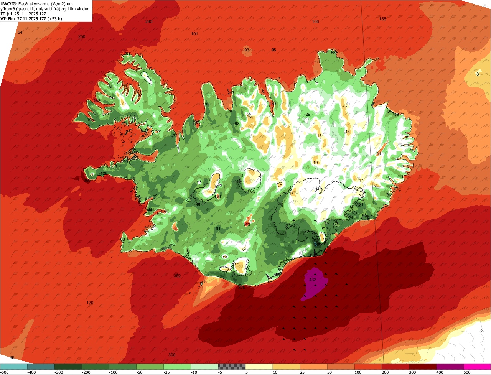The width and height of the screenshot is (491, 375).
Task: Click the '86' value in the bottom-left corner
Action: tap(12, 357)
